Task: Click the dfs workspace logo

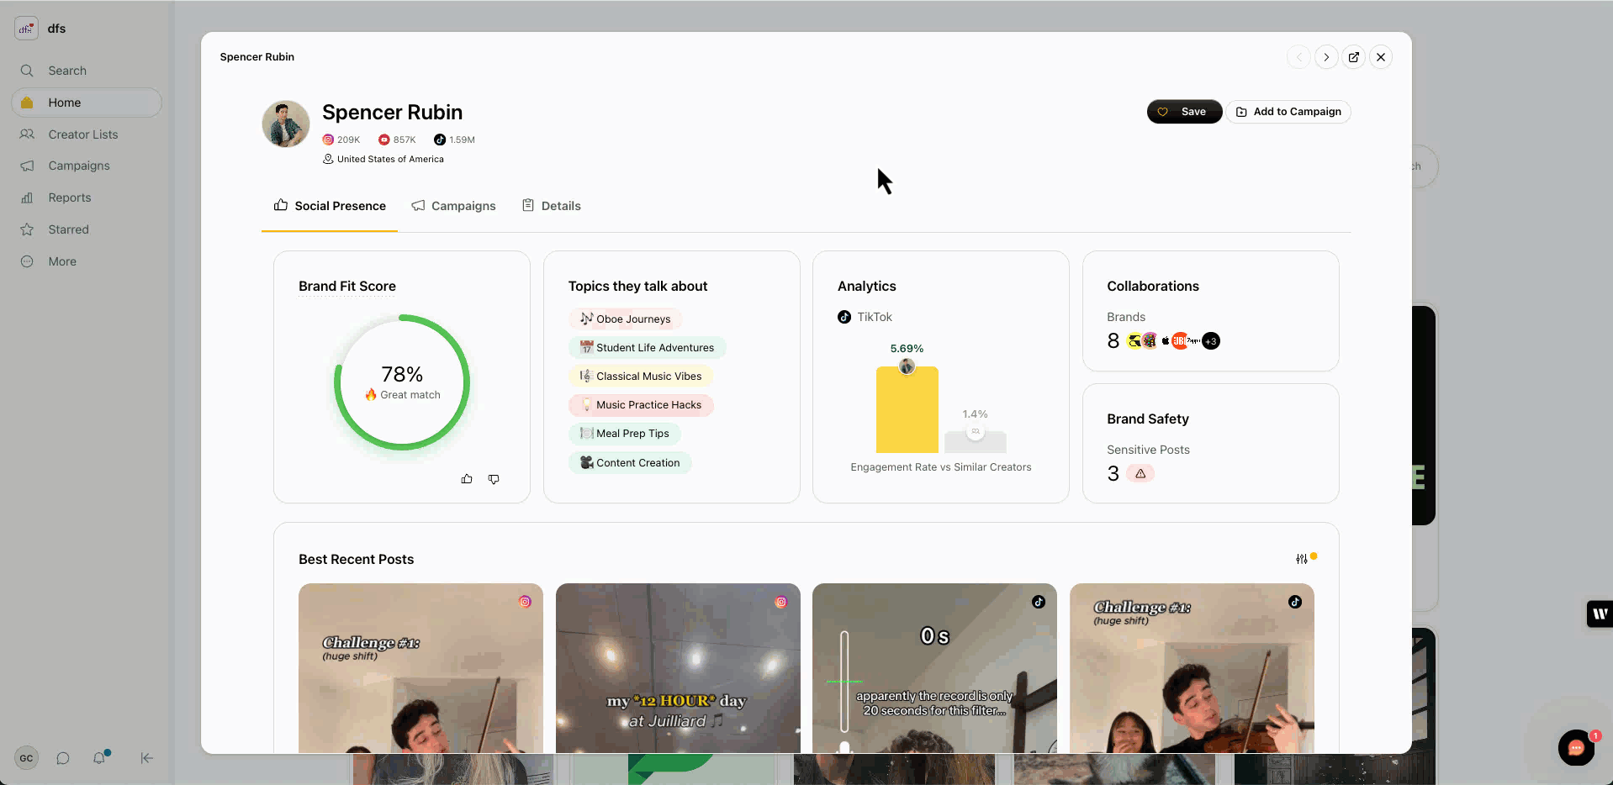Action: [26, 29]
